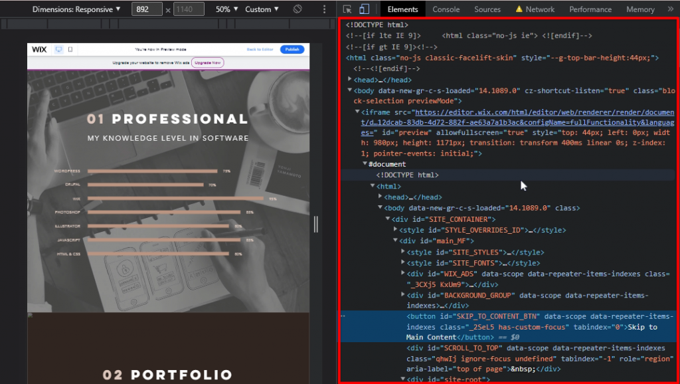Click the Back to Editor link
The image size is (680, 384).
click(x=260, y=49)
